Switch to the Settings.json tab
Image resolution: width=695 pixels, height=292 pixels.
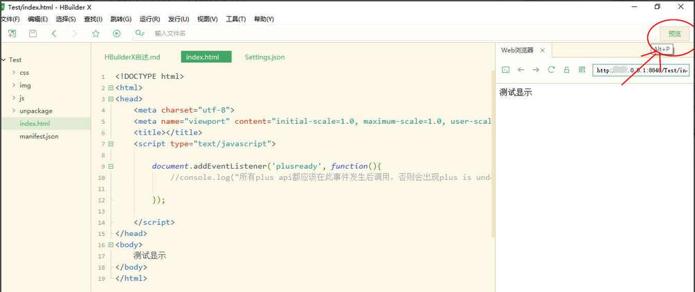pyautogui.click(x=264, y=57)
